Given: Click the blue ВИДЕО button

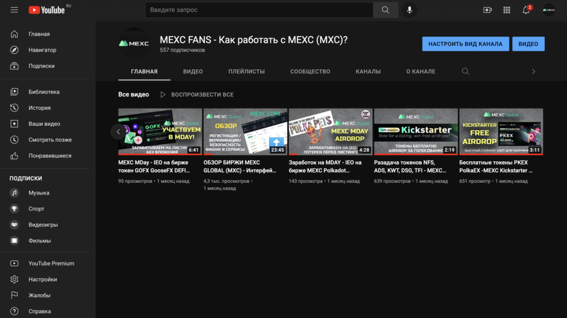Looking at the screenshot, I should pyautogui.click(x=528, y=44).
